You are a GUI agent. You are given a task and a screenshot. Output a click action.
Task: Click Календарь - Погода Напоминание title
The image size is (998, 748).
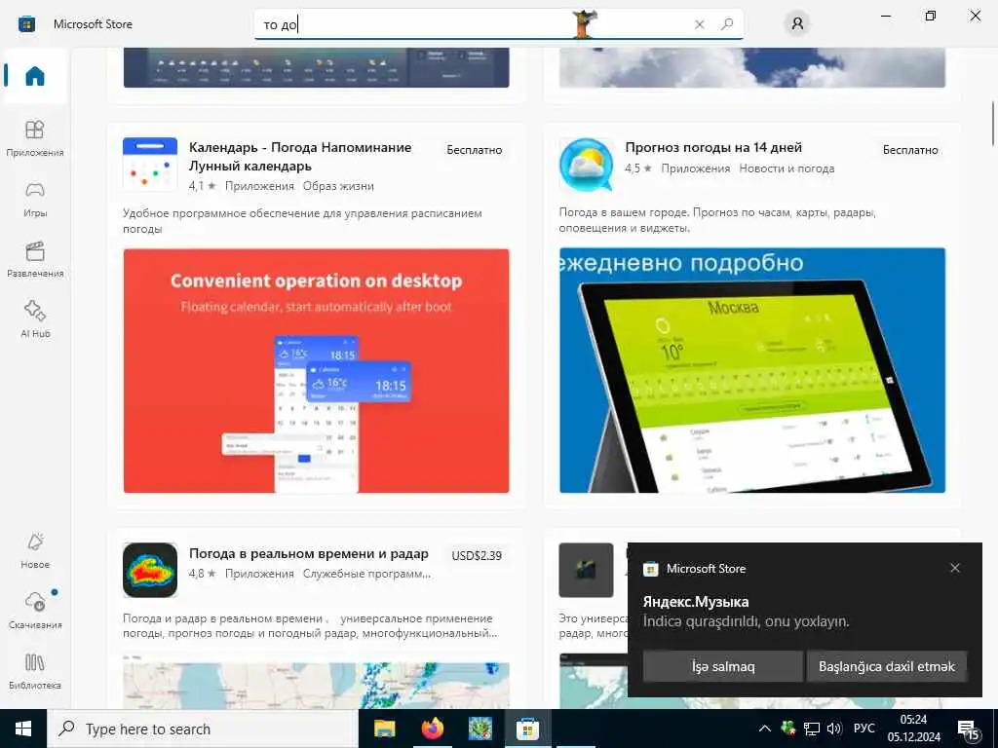point(300,157)
